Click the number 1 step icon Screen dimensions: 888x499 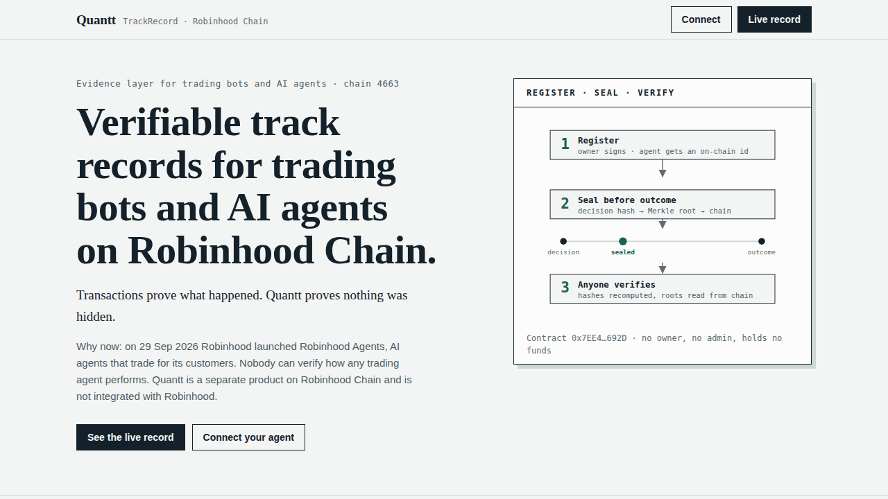click(x=565, y=144)
